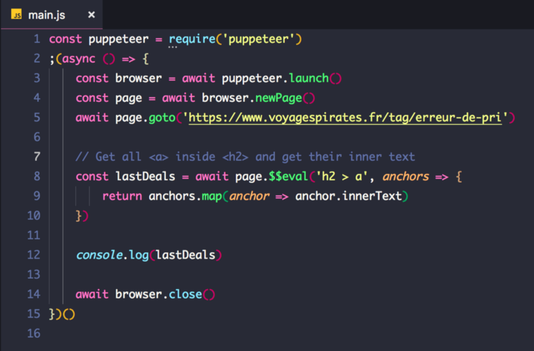Click 'map' method on line 9
This screenshot has height=351, width=534.
(212, 196)
